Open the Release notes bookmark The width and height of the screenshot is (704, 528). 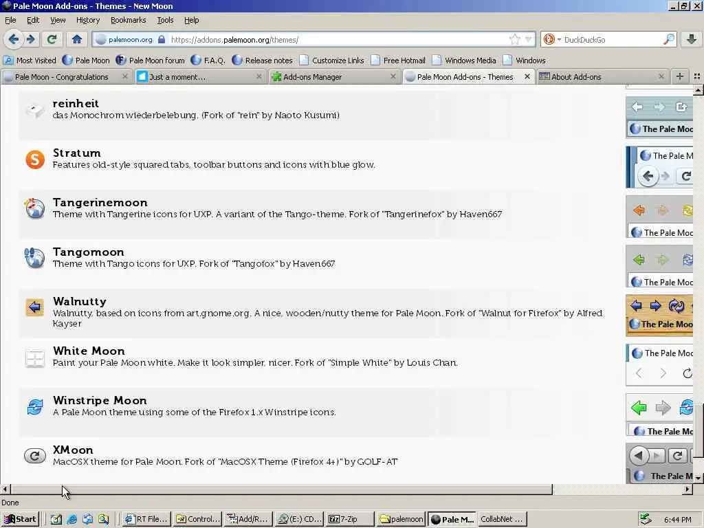coord(262,60)
